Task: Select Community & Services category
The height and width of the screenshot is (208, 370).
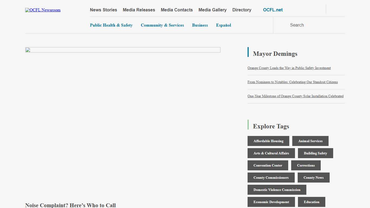Action: (162, 25)
